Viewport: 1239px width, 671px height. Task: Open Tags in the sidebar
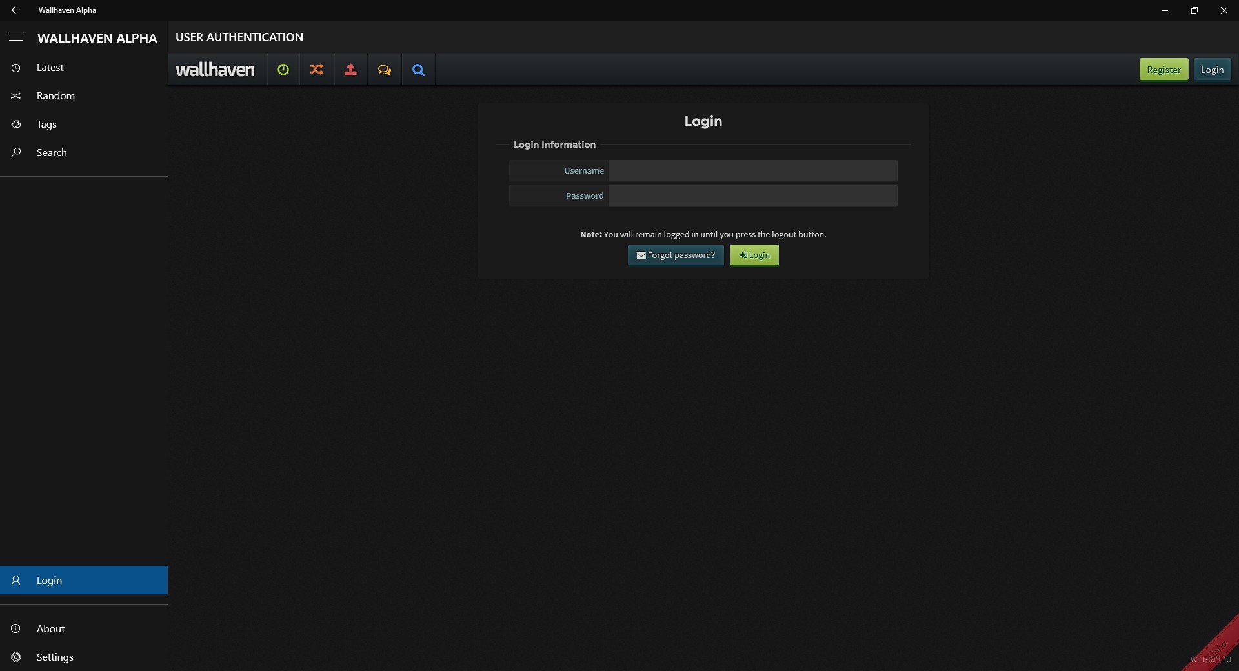point(84,125)
